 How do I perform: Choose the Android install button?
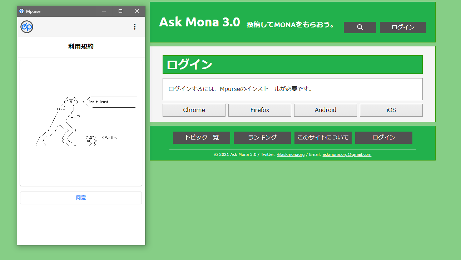(x=326, y=110)
